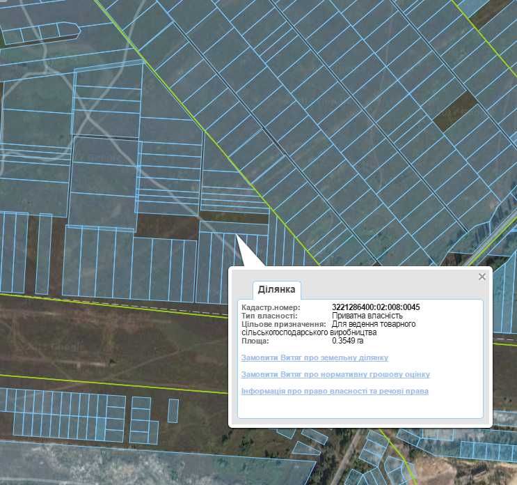Click the Кадастр.номер label
The height and width of the screenshot is (485, 517).
271,307
